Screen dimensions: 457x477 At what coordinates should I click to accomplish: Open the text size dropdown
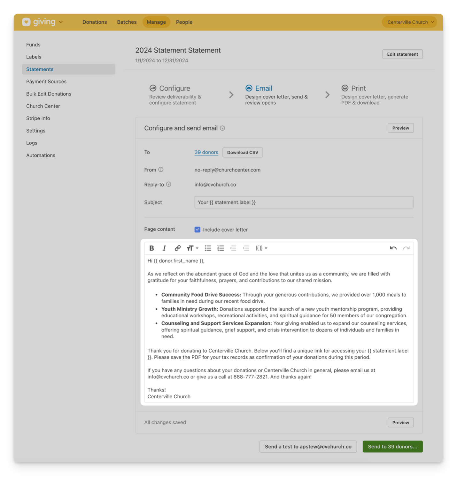click(x=192, y=248)
